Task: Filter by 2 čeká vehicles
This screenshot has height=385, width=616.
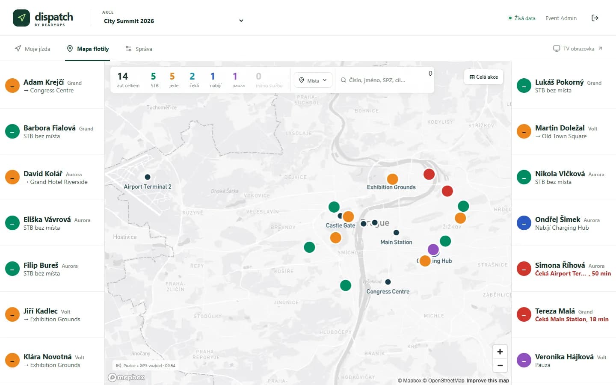Action: tap(194, 80)
